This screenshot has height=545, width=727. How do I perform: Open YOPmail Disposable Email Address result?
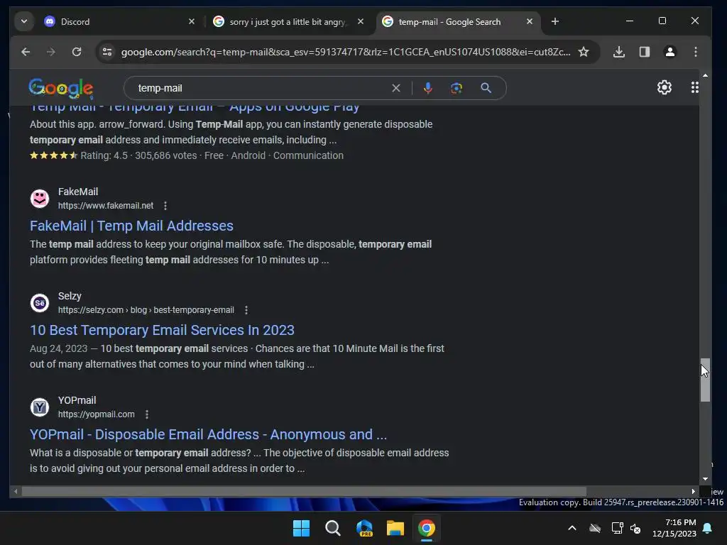[208, 434]
